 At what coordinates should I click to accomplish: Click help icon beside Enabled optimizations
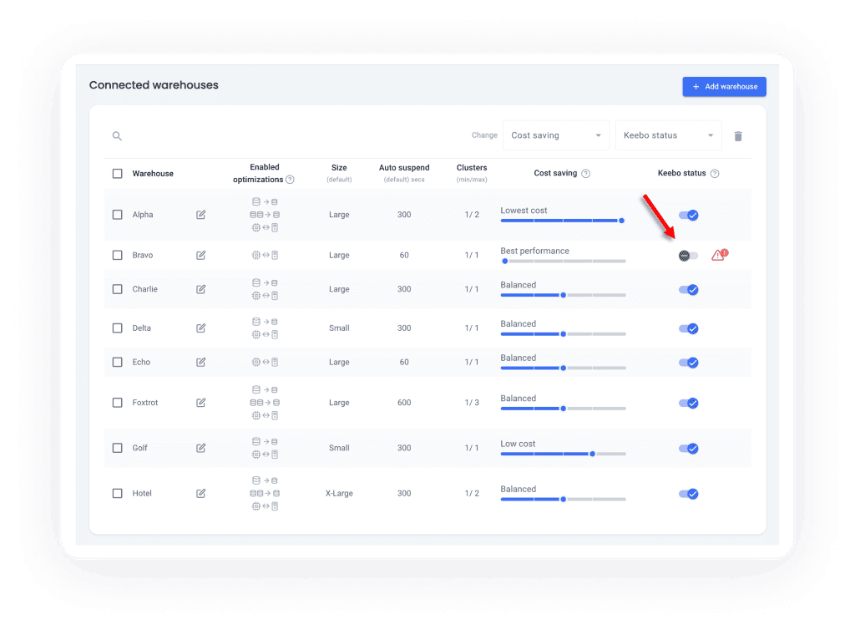pyautogui.click(x=290, y=180)
